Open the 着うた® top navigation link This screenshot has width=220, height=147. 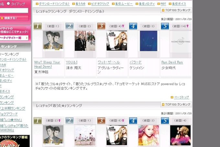[x=80, y=4]
